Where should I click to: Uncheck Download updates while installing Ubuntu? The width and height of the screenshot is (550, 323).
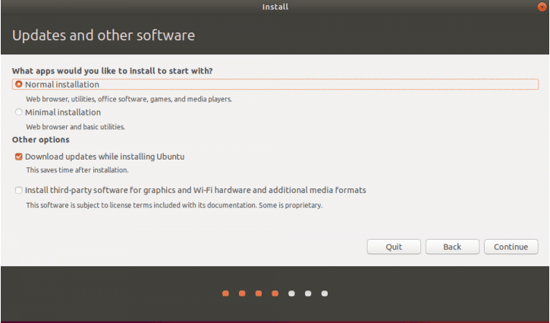tap(19, 157)
